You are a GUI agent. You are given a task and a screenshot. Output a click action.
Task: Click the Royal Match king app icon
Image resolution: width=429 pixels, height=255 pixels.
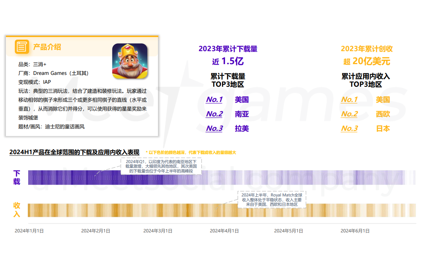pyautogui.click(x=130, y=61)
